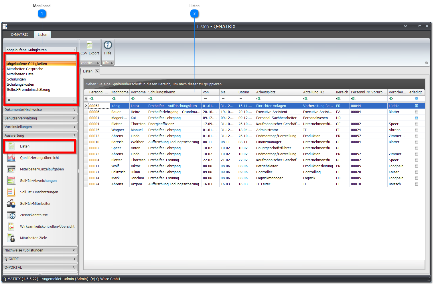Toggle erledigt checkbox for Magerk... row
Viewport: 434px width, 285px height.
(417, 118)
